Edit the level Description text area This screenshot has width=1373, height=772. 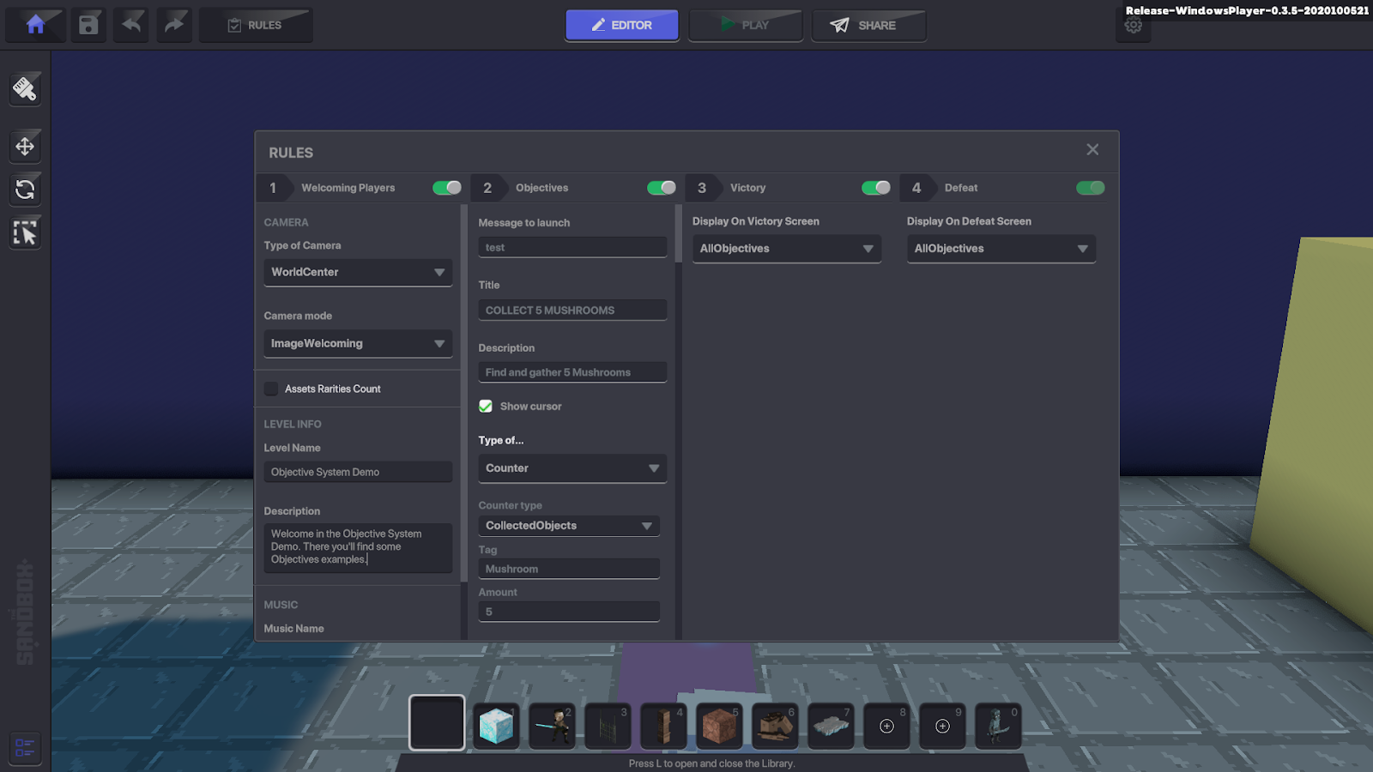(358, 547)
